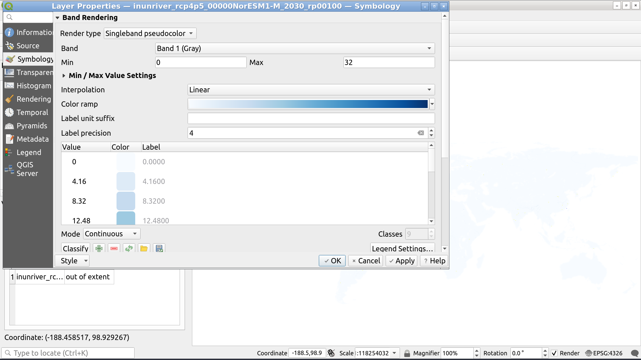The width and height of the screenshot is (641, 360).
Task: Select the Legend panel icon
Action: [8, 152]
